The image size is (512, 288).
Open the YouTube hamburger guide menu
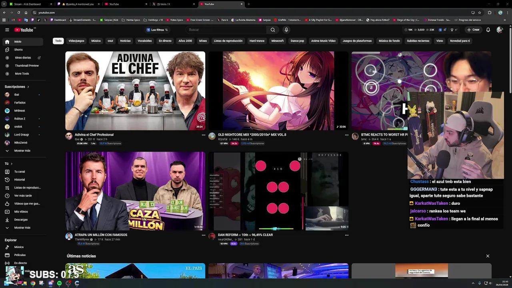tap(7, 30)
